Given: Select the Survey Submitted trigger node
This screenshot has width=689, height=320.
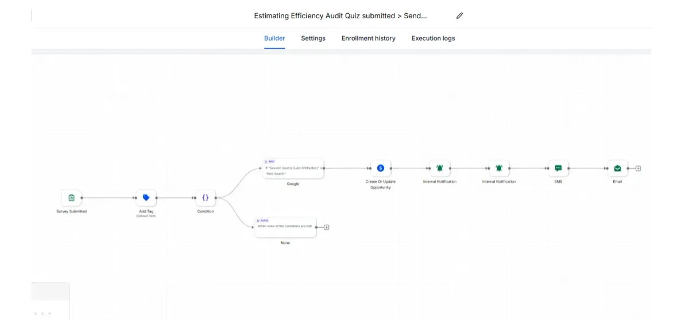Looking at the screenshot, I should pyautogui.click(x=71, y=198).
